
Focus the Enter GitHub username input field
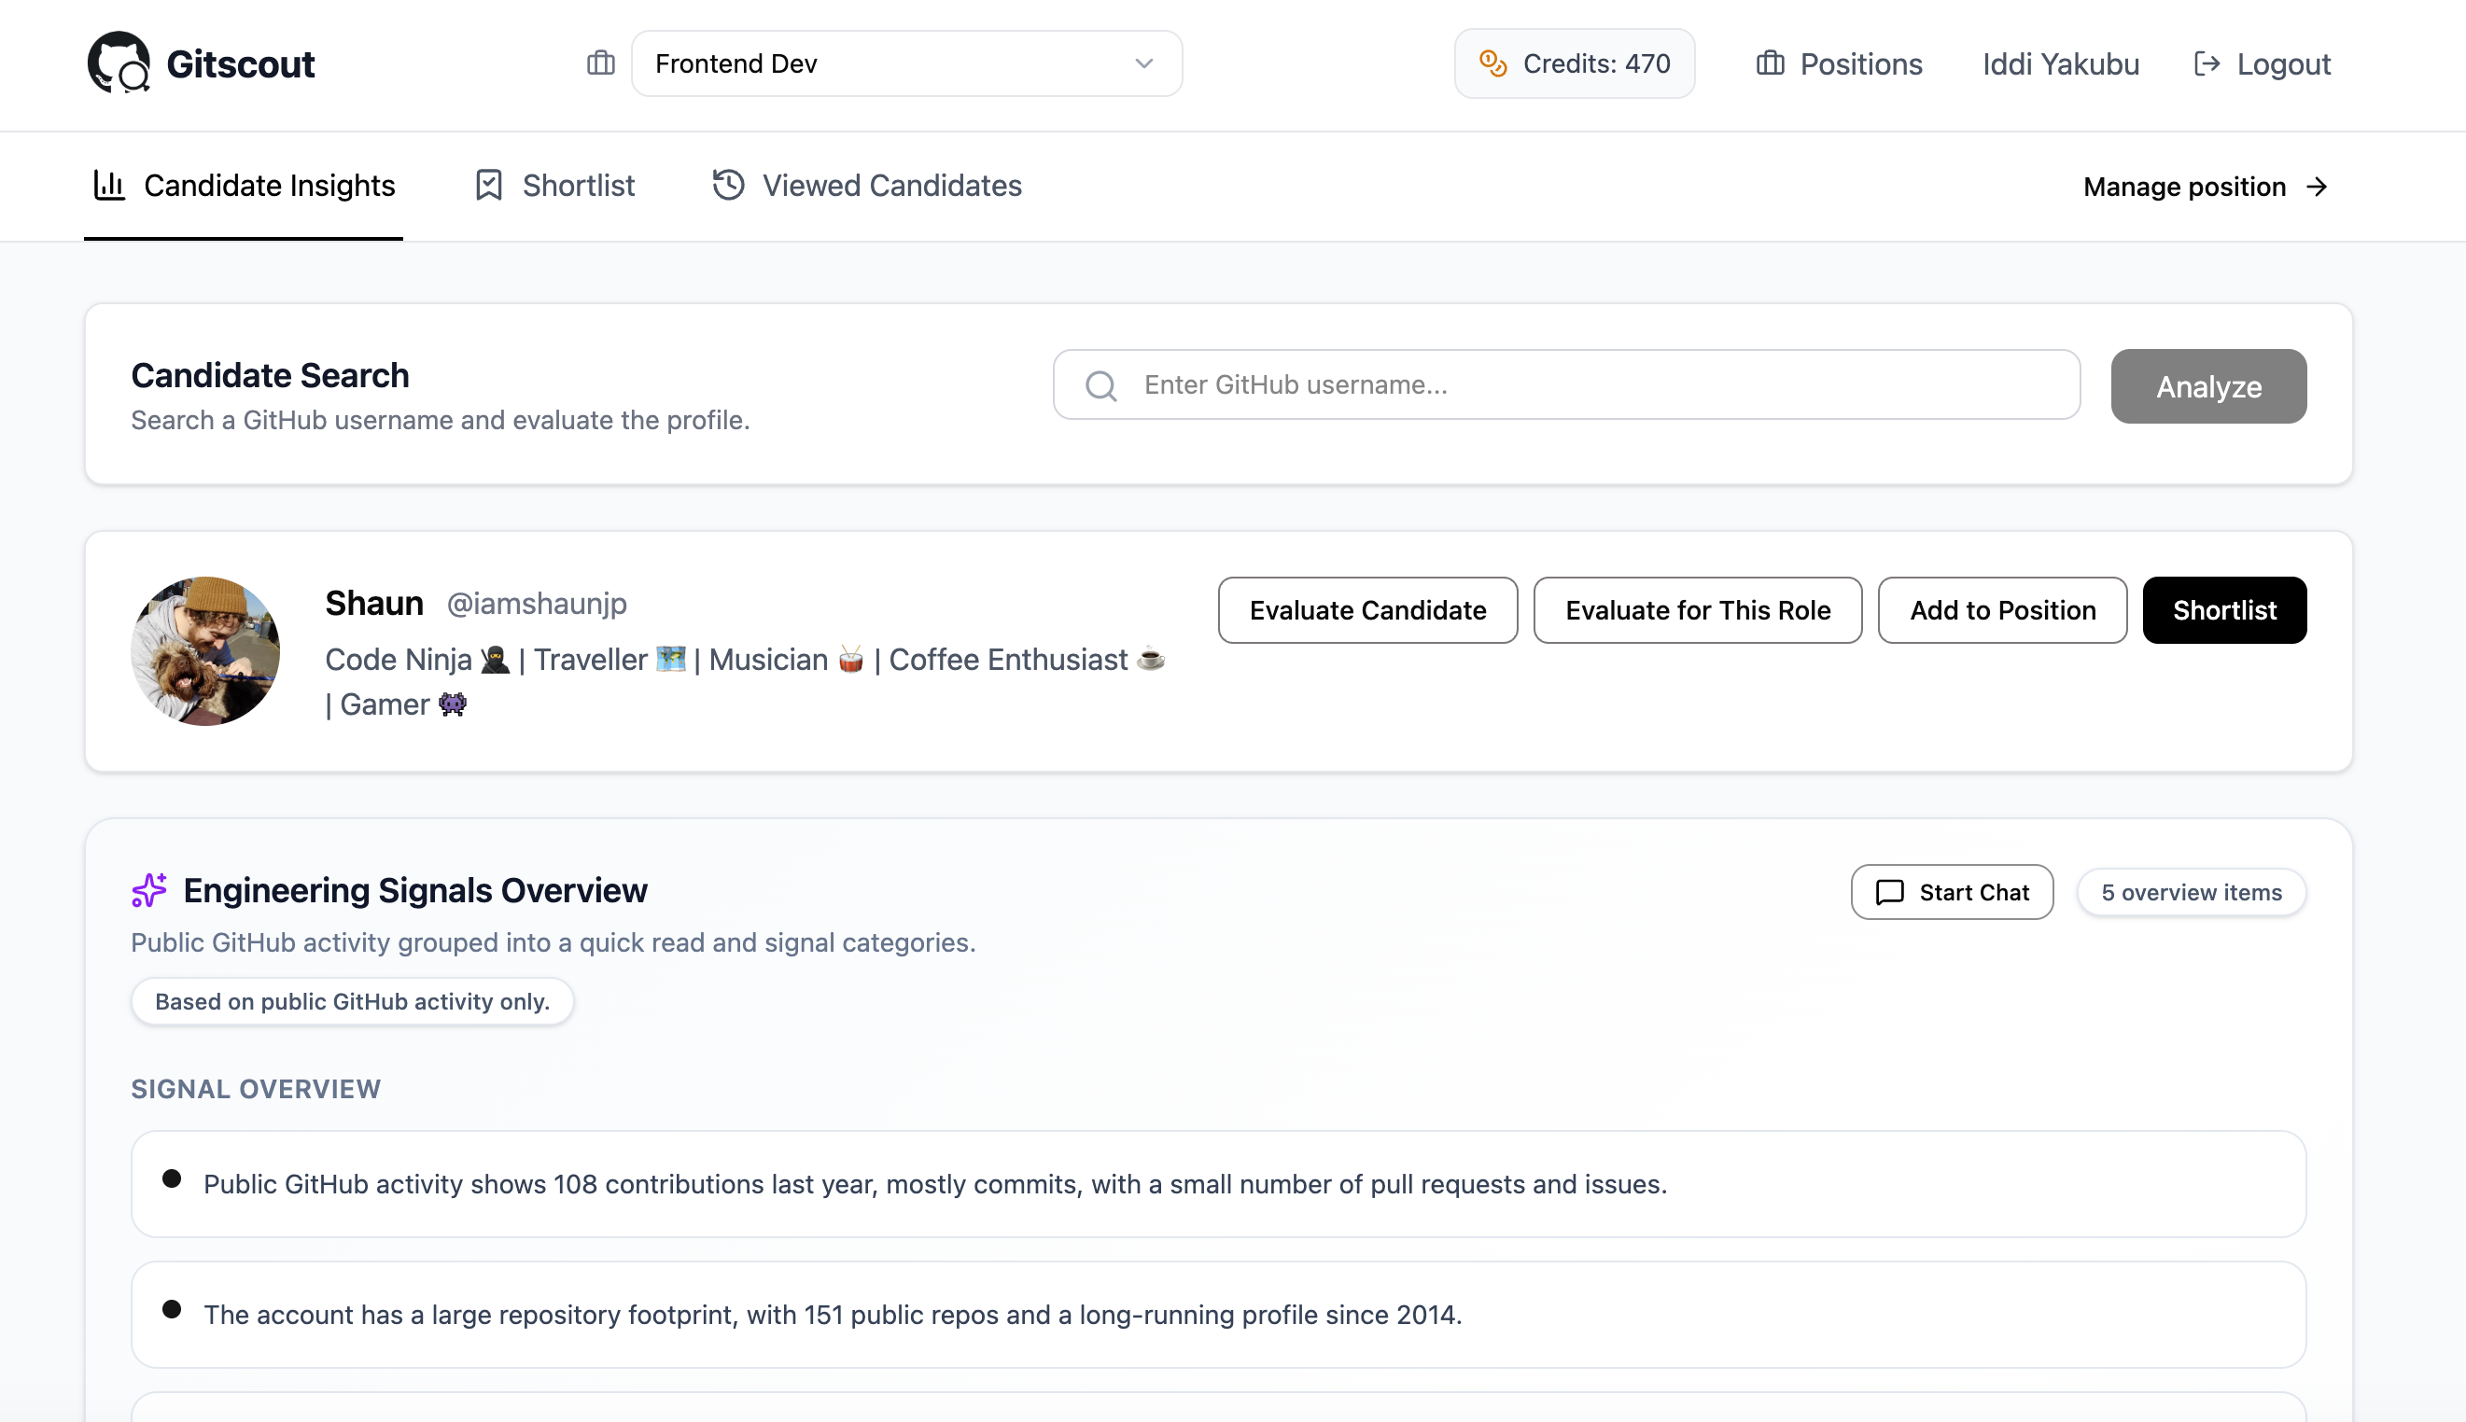[1566, 384]
